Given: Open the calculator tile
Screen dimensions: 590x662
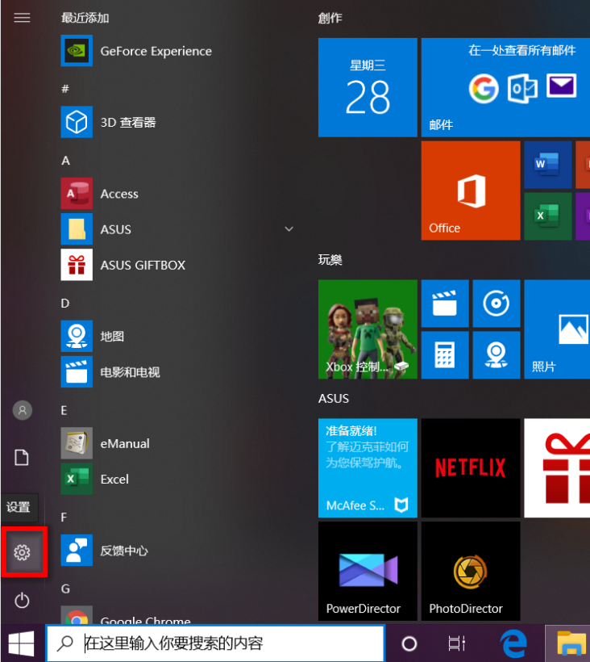Looking at the screenshot, I should coord(444,354).
